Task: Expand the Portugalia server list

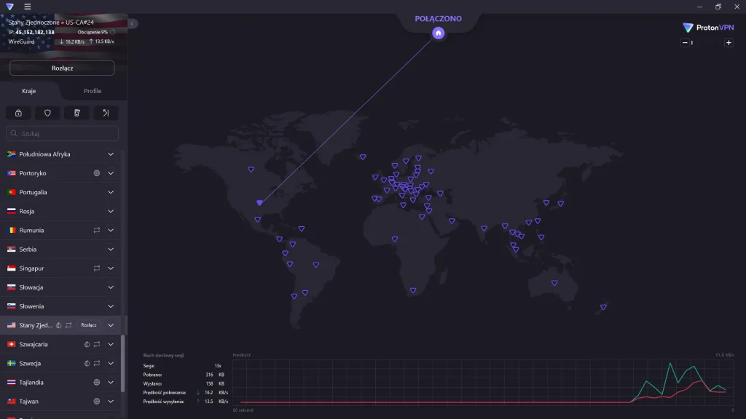Action: click(x=111, y=192)
